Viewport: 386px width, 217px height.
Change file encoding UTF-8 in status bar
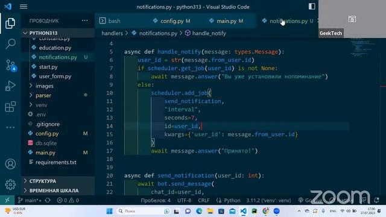(184, 200)
